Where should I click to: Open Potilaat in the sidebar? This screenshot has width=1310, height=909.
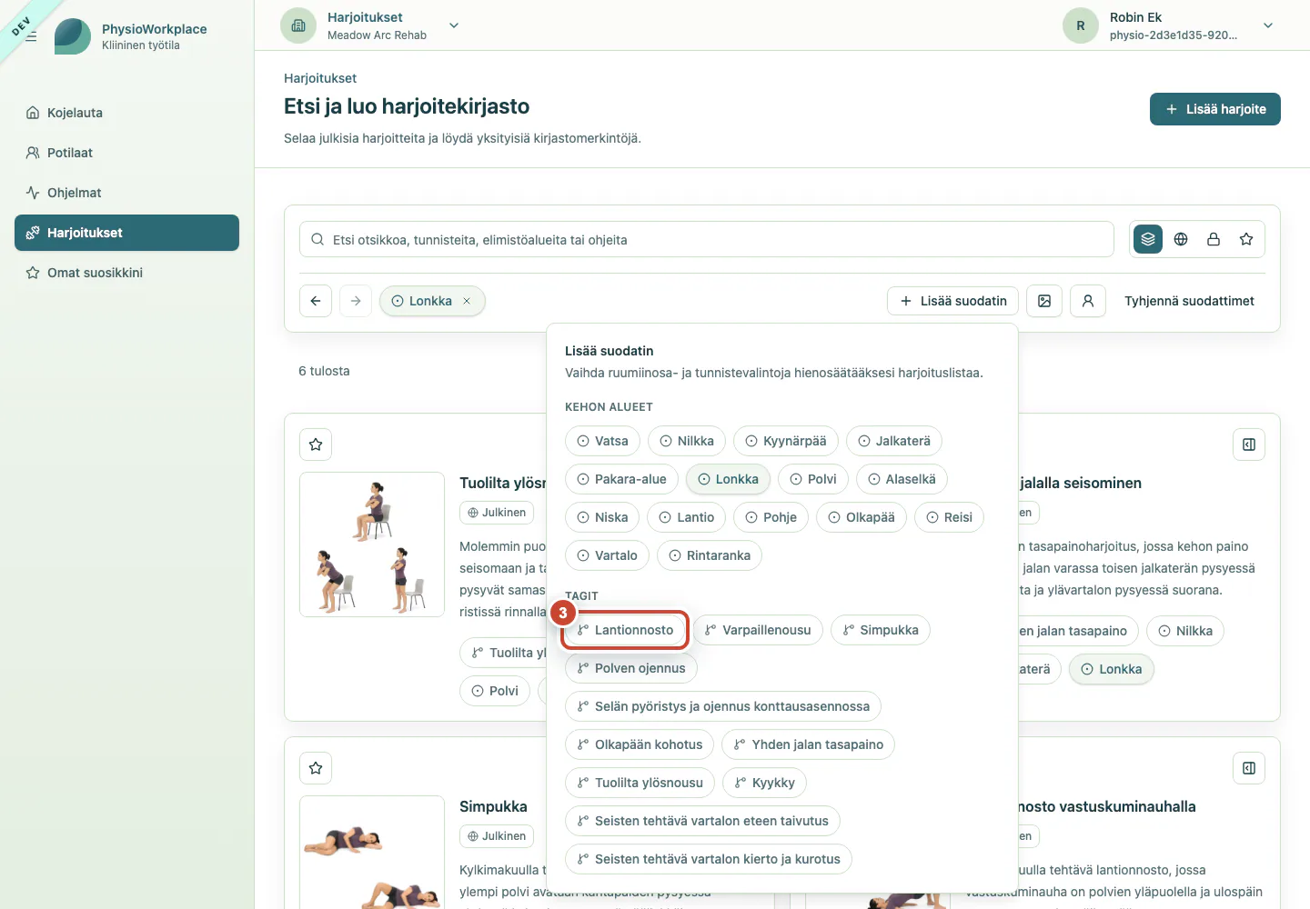[x=126, y=153]
